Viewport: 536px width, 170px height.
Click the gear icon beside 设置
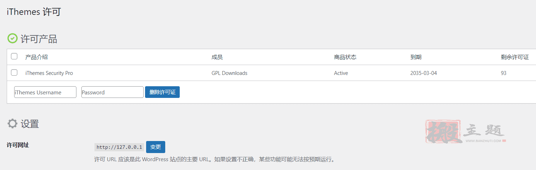point(12,124)
